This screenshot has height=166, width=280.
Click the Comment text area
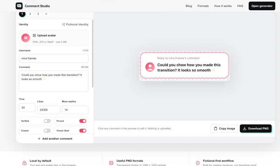(54, 81)
